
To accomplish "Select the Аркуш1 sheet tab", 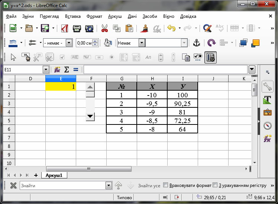I will pyautogui.click(x=54, y=175).
